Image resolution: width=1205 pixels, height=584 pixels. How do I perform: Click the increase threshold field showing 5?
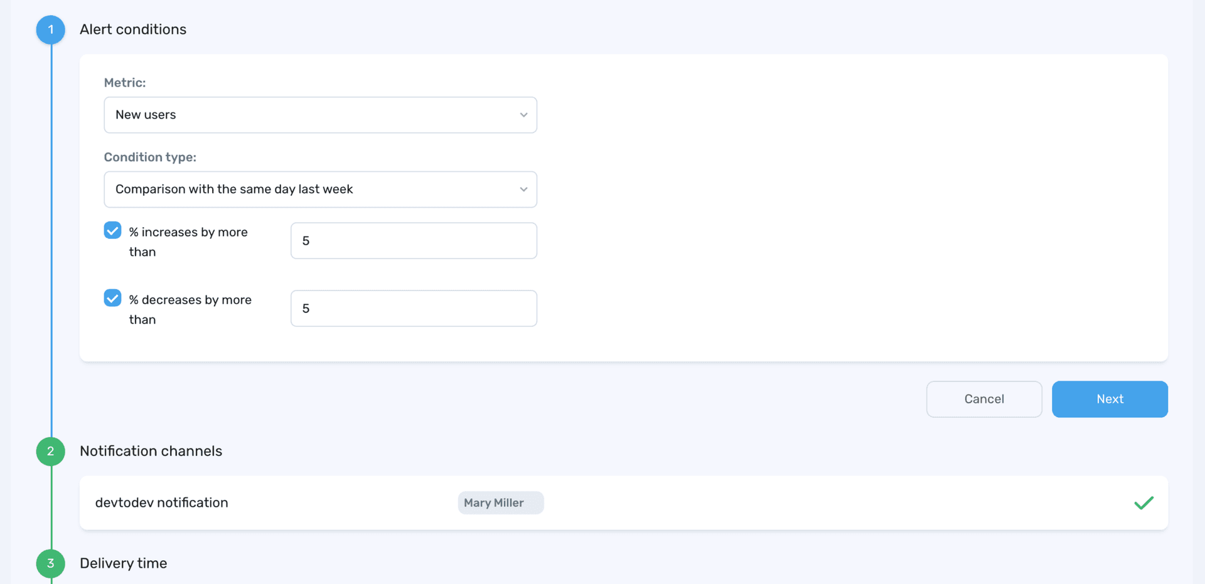click(413, 240)
